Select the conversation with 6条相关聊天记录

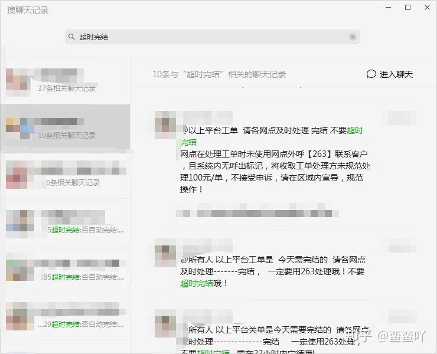(65, 176)
